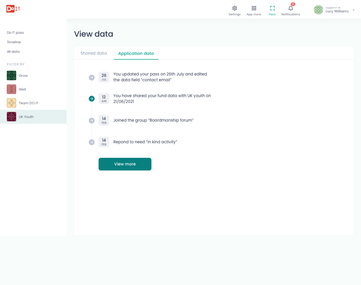
Task: Click the View more button
Action: tap(125, 164)
